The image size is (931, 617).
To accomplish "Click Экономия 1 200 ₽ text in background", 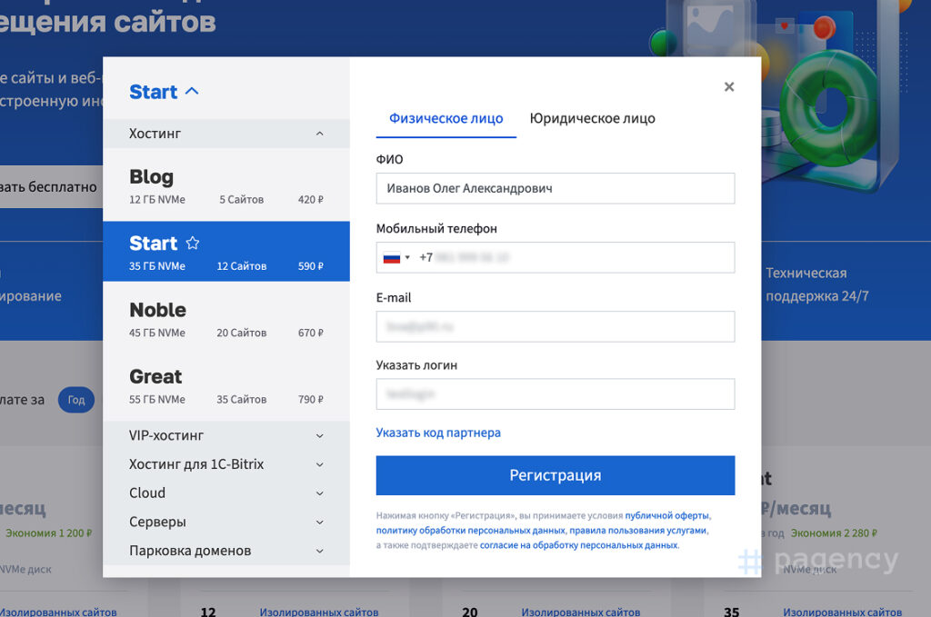I will coord(49,533).
